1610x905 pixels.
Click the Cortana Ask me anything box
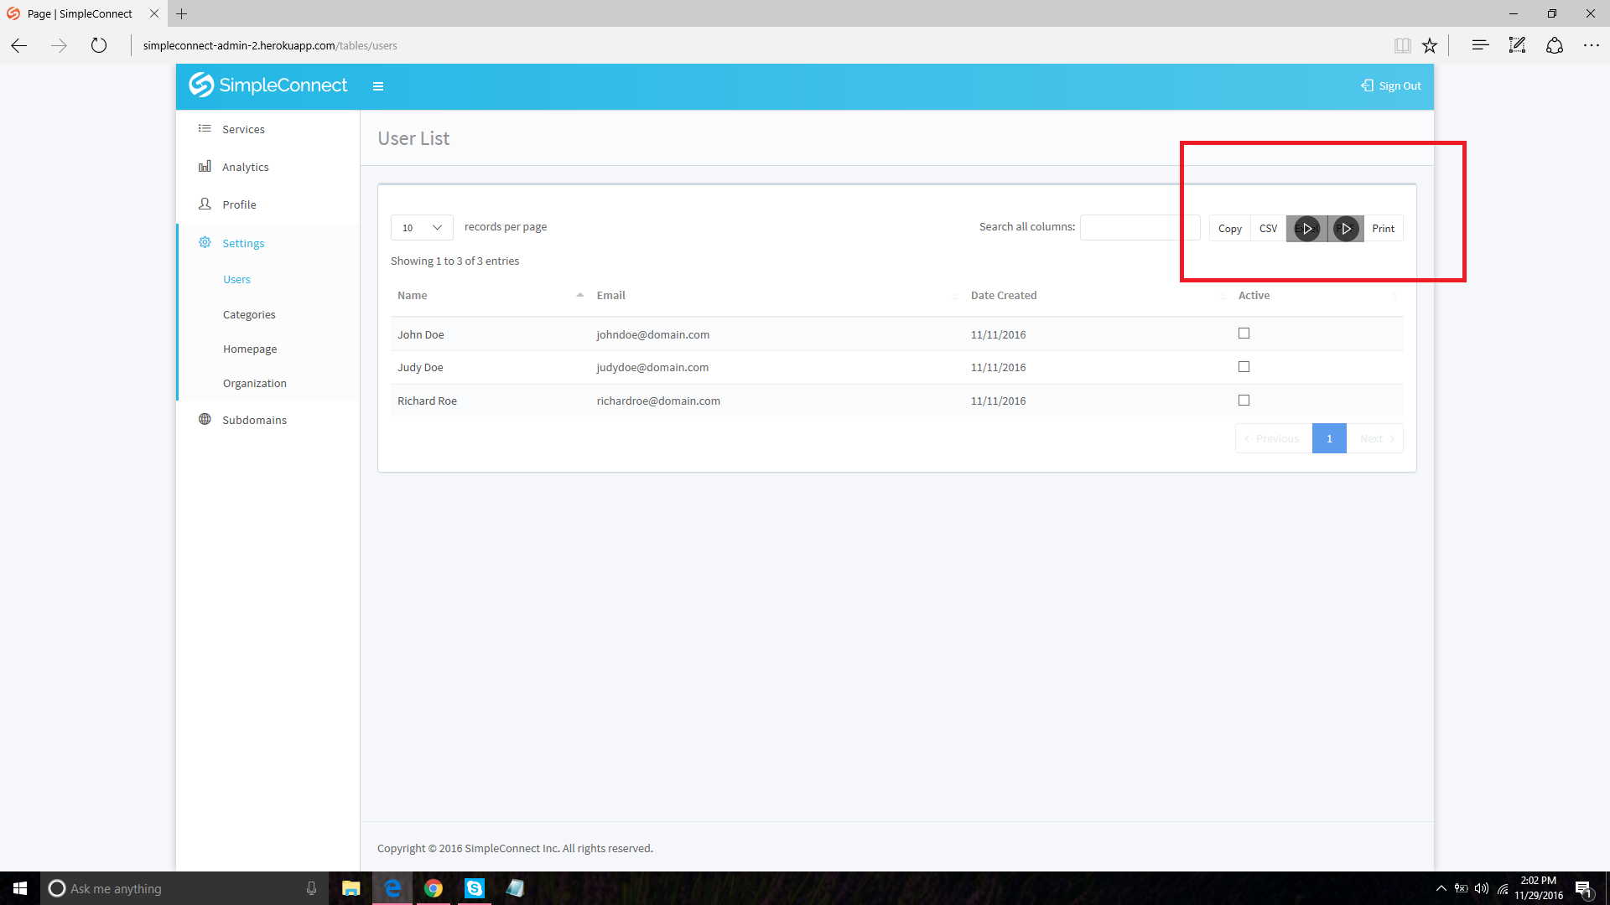183,888
